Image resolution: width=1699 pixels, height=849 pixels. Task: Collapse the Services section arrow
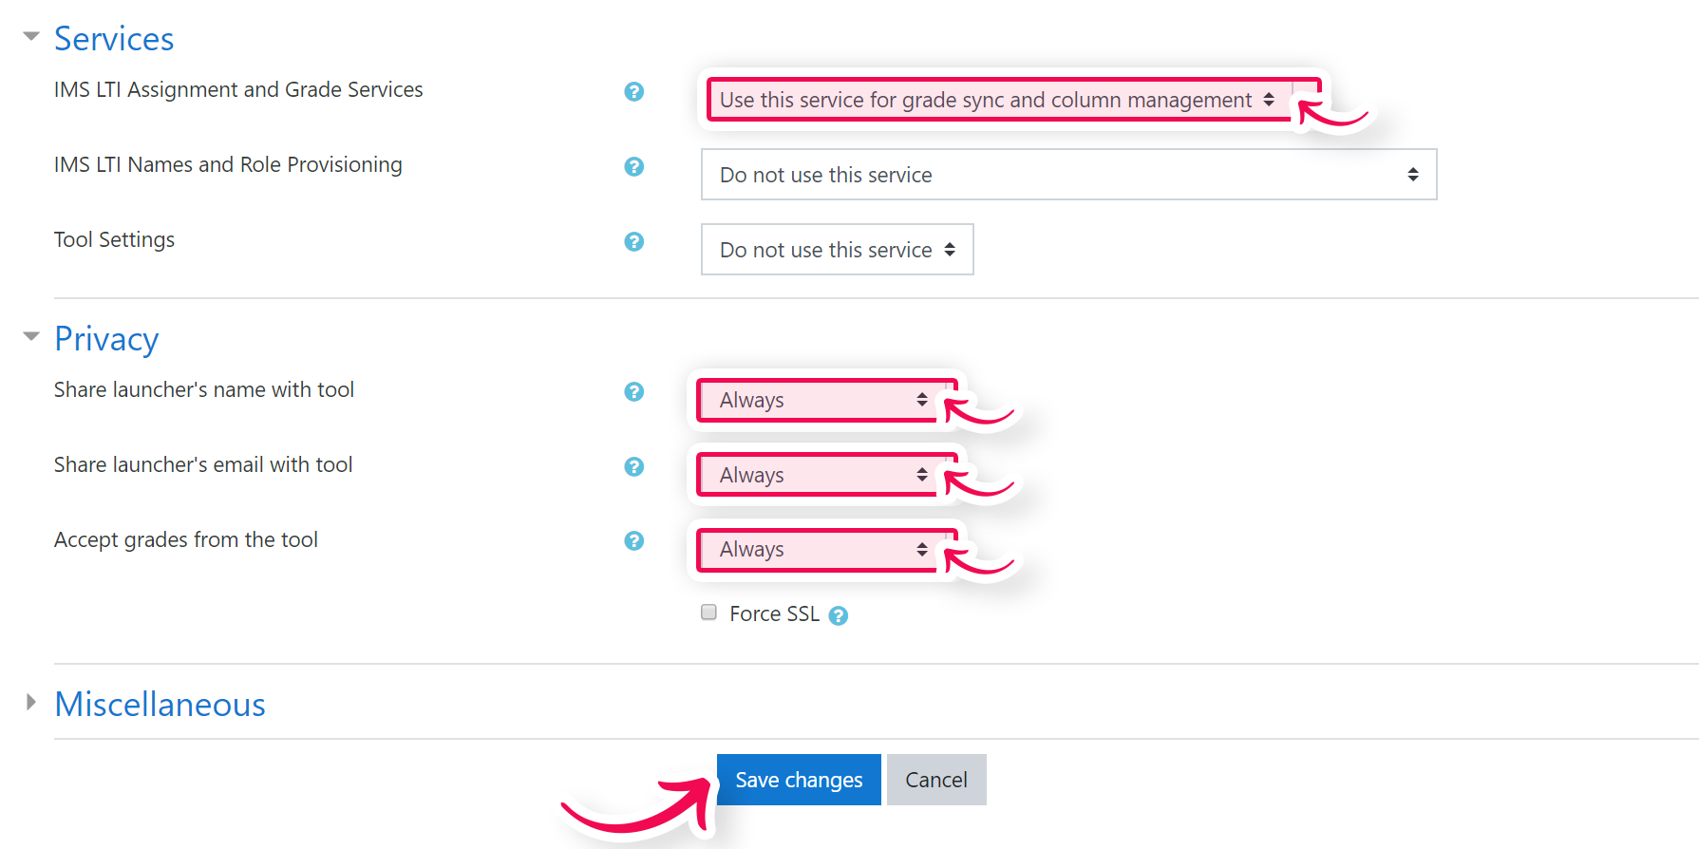point(31,37)
